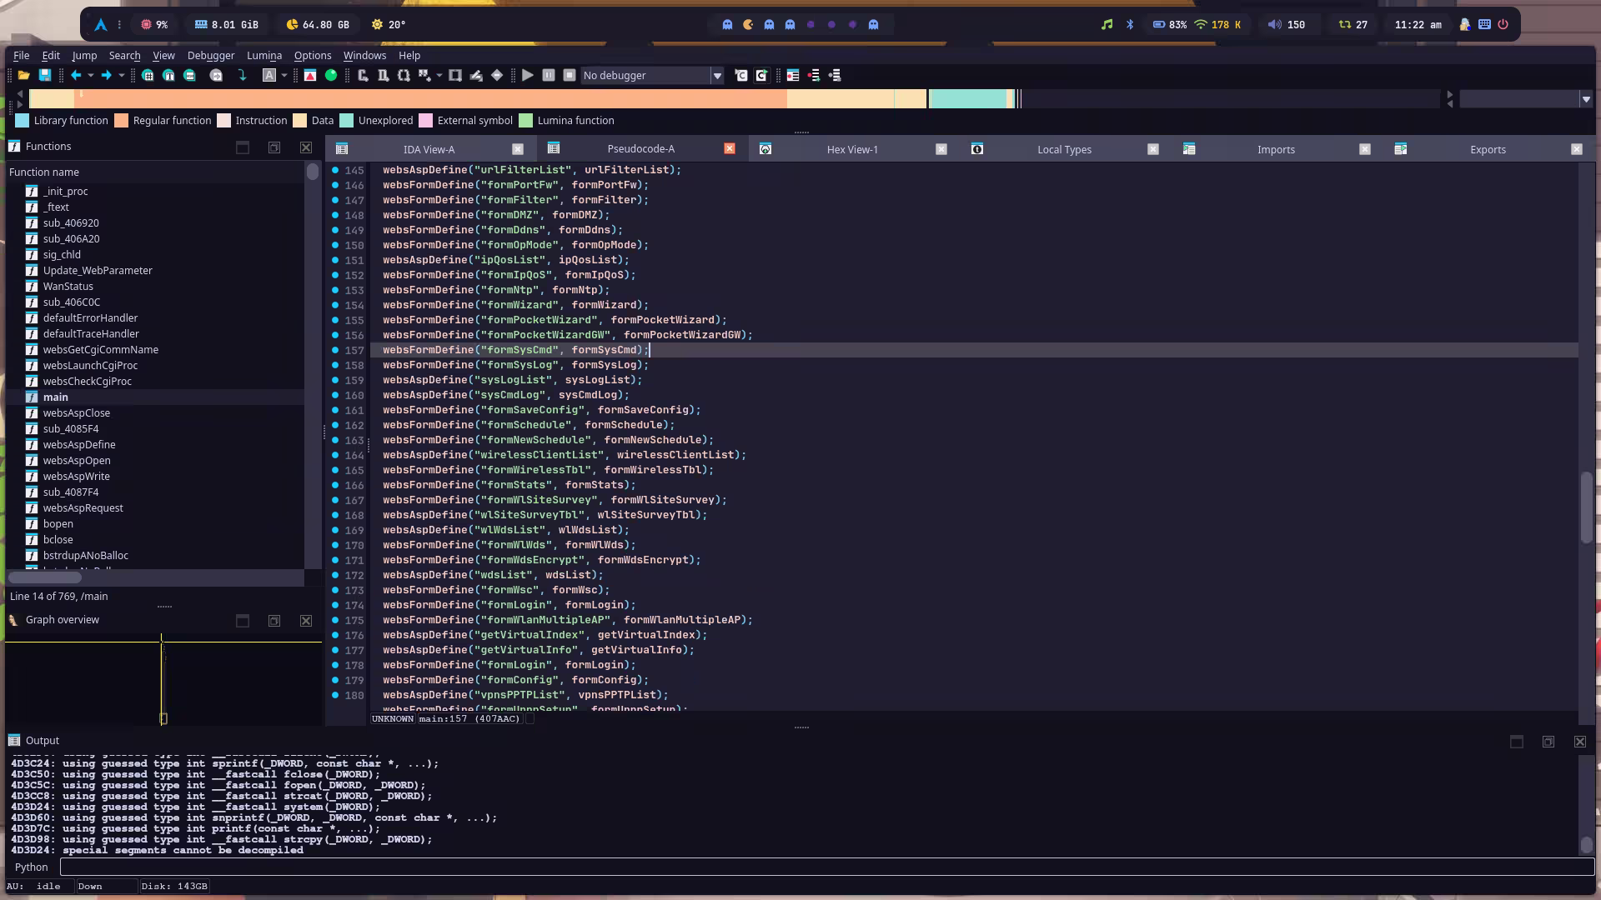Click the Regular function color swatch

click(122, 121)
